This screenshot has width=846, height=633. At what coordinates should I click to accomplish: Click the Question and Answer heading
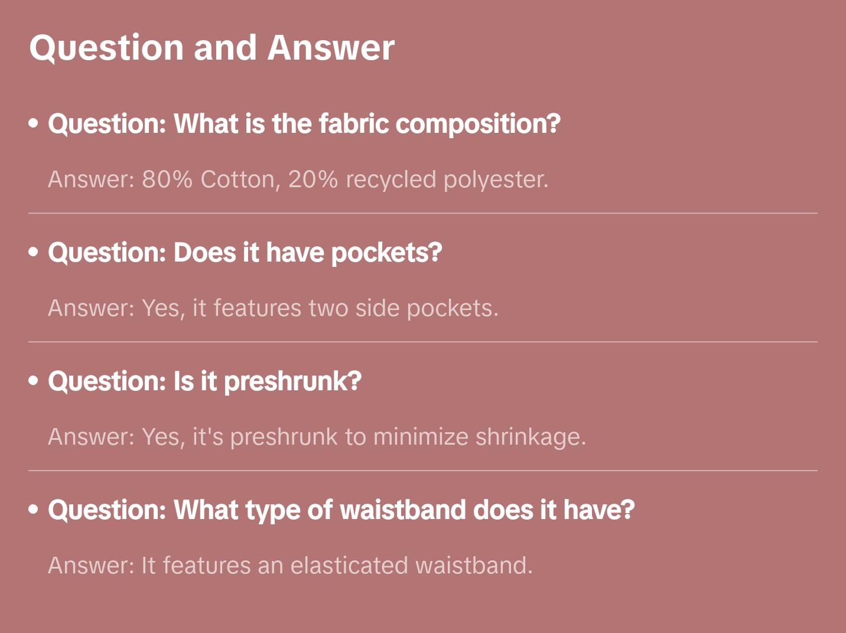coord(211,47)
